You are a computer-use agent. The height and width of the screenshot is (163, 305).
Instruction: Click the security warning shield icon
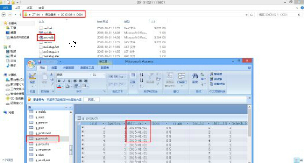pos(29,99)
